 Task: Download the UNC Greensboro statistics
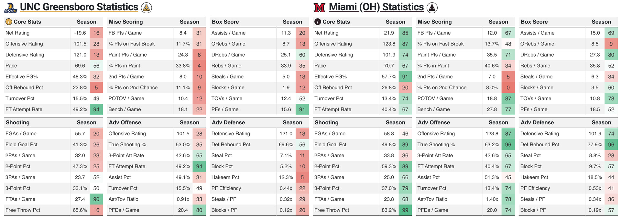147,7
